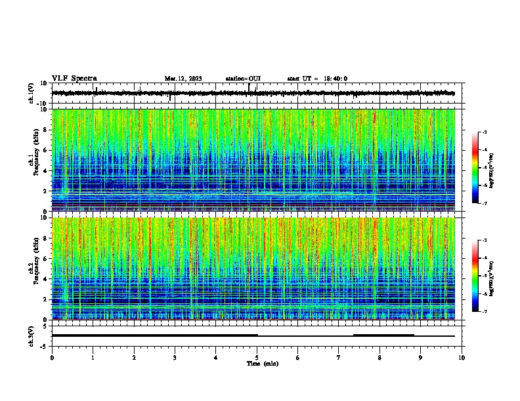This screenshot has width=520, height=401.
Task: Click time axis tick label "3"
Action: [175, 358]
